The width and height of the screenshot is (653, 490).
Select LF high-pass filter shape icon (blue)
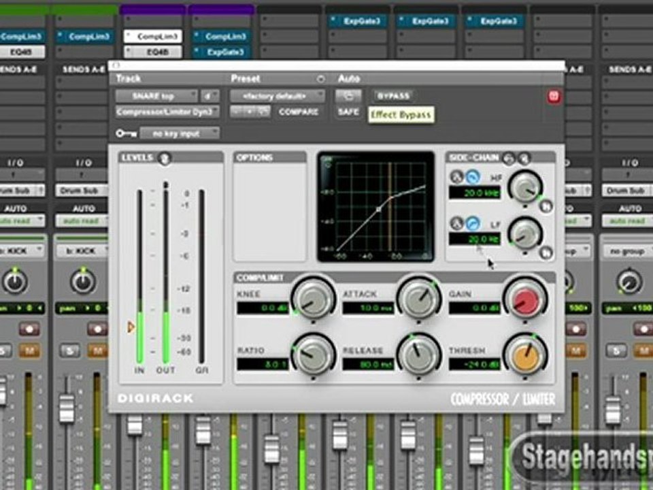472,224
